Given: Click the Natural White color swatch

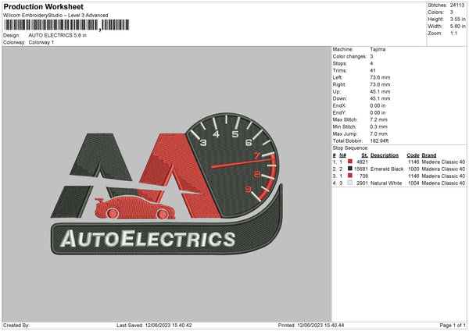Looking at the screenshot, I should coord(350,183).
